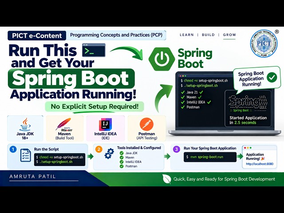Viewport: 284px width, 213px height.
Task: Click the "Run Your Spring Boot Application" heading
Action: 210,148
